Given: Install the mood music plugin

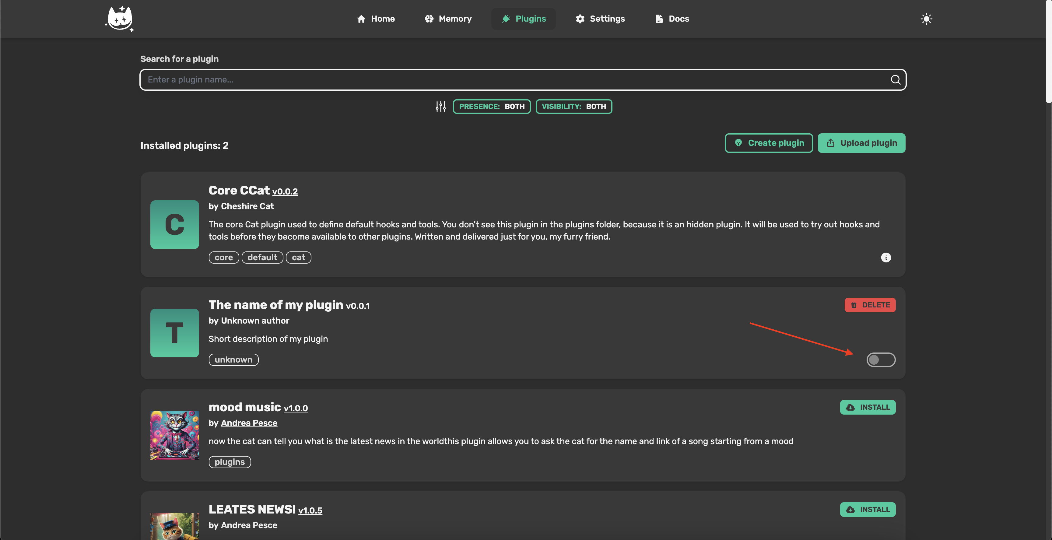Looking at the screenshot, I should click(x=868, y=407).
